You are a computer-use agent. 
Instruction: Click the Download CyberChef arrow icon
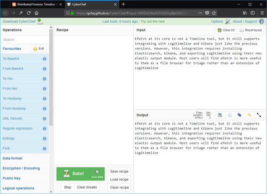(x=40, y=21)
